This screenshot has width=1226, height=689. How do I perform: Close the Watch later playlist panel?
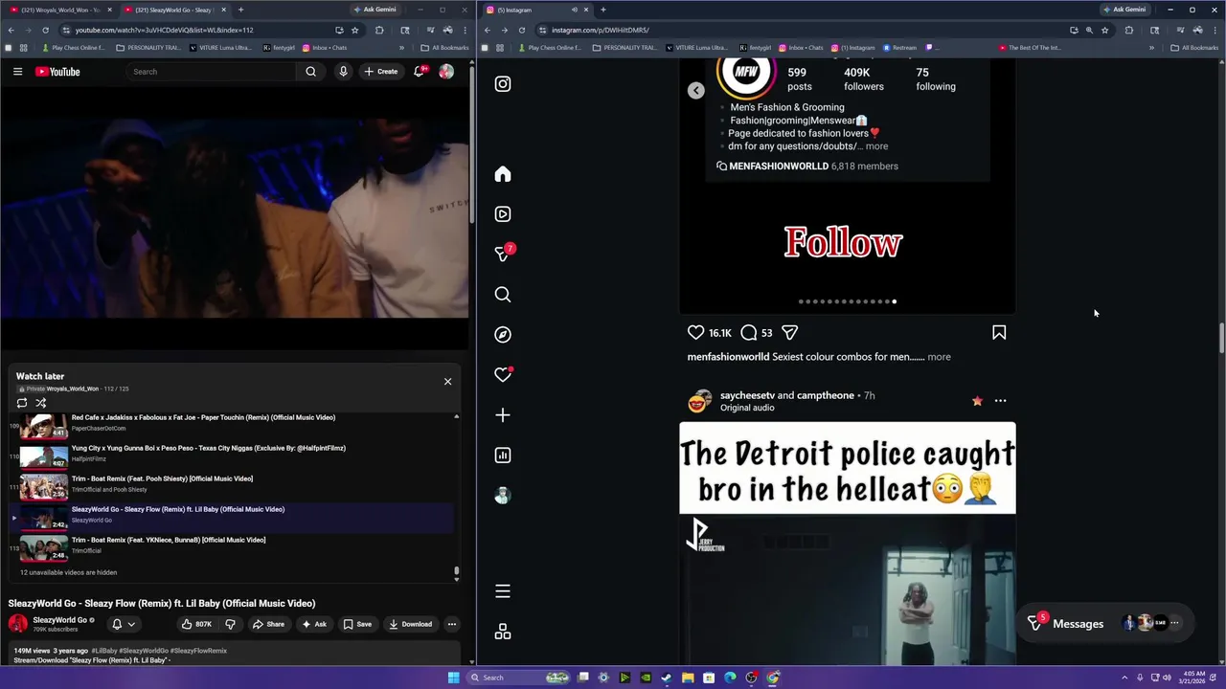(447, 381)
